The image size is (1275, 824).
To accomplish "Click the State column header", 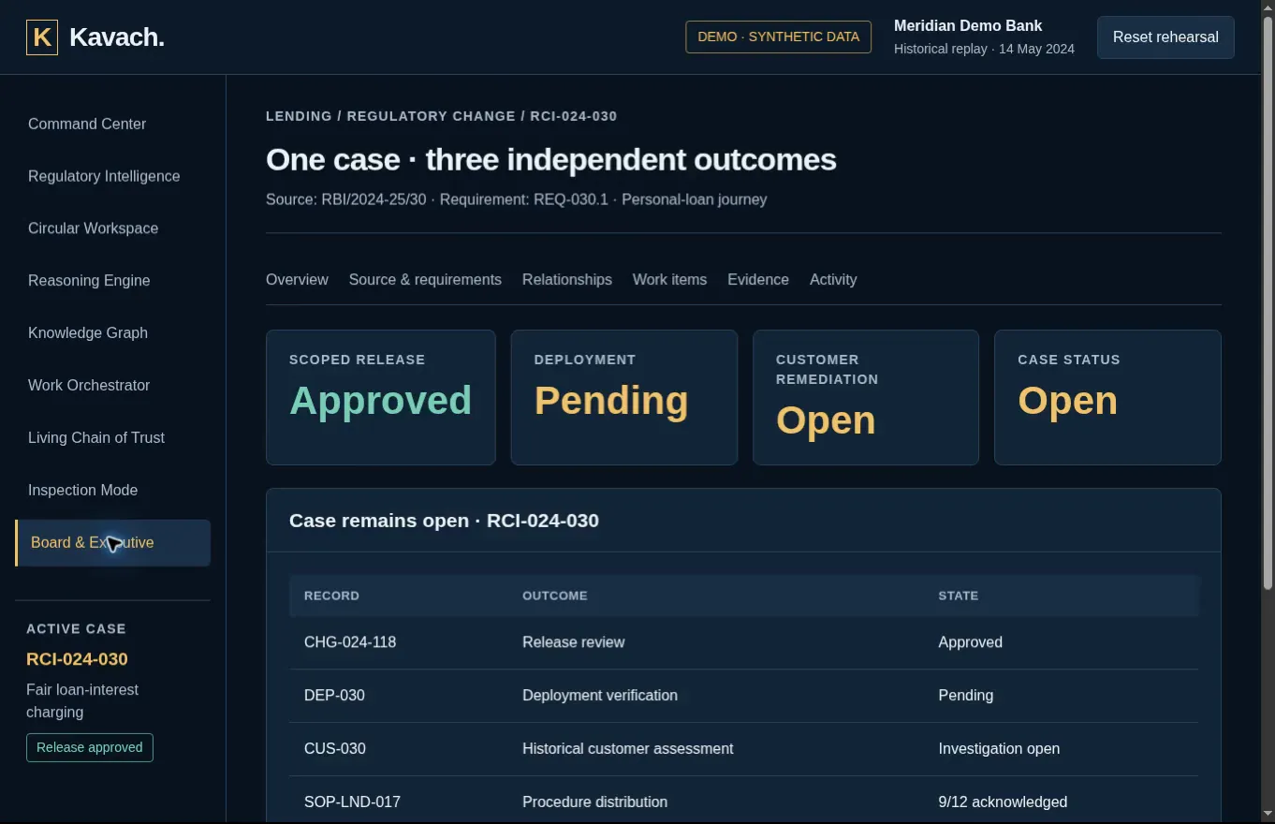I will coord(959,596).
